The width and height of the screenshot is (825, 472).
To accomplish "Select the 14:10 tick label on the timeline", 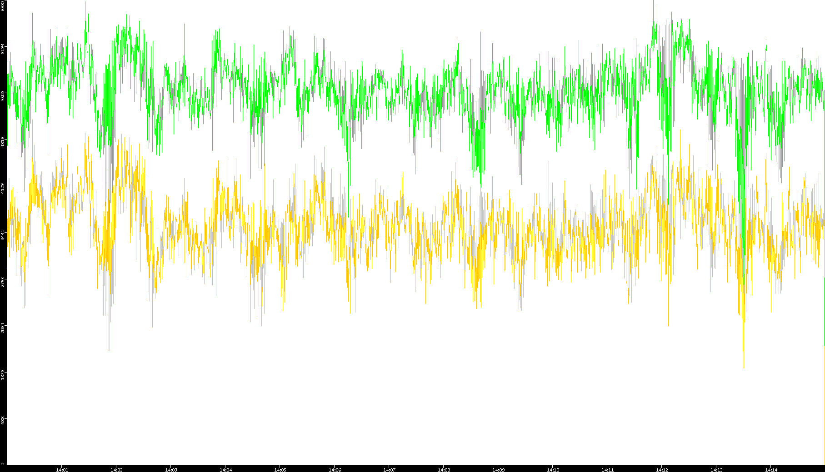I will tap(553, 470).
